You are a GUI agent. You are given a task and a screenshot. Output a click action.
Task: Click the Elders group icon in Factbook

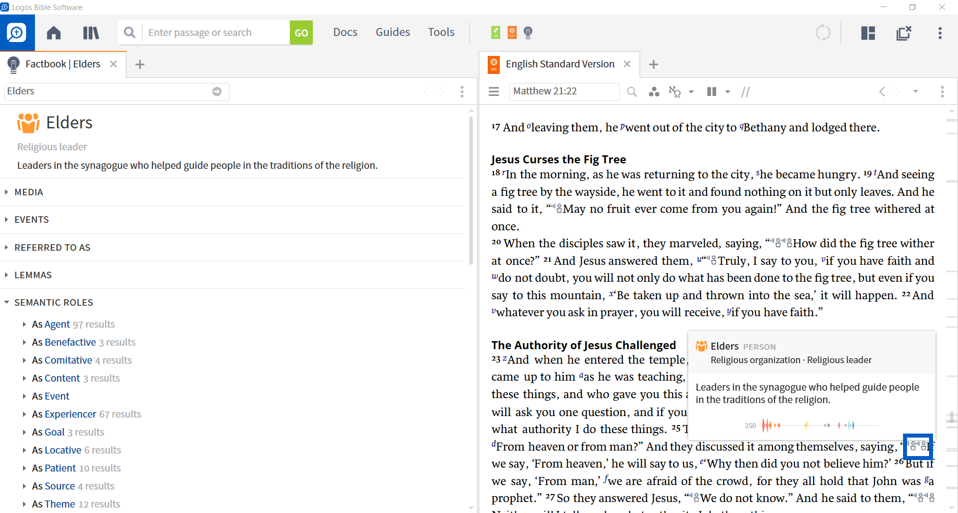(x=28, y=123)
